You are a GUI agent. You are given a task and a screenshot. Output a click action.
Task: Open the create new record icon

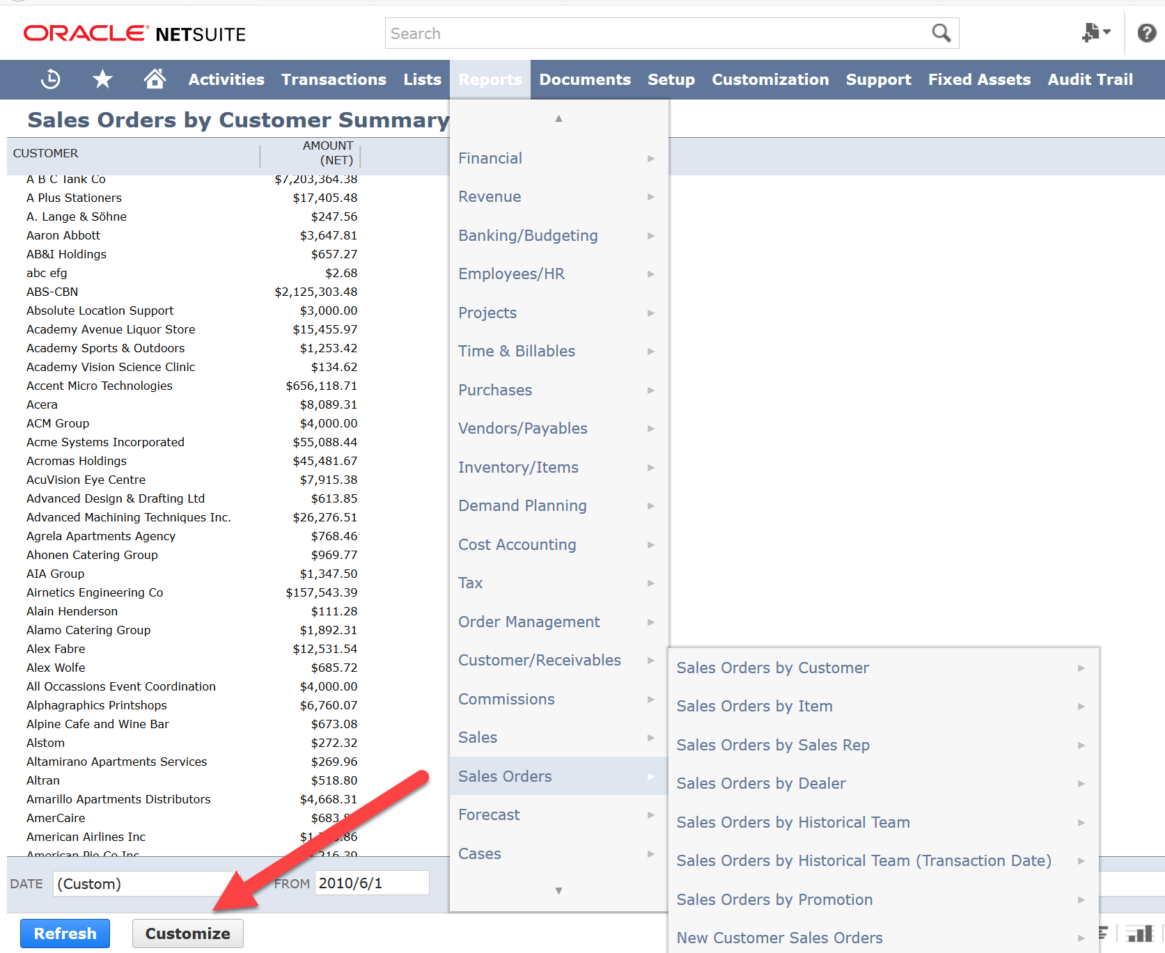tap(1095, 32)
